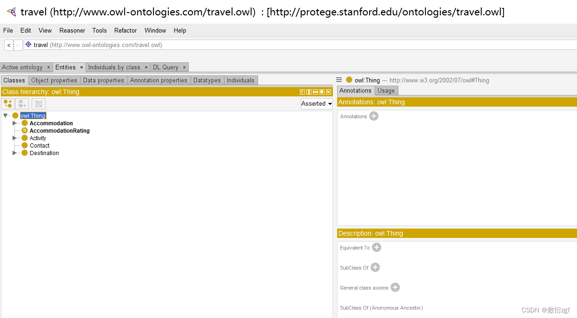Image resolution: width=577 pixels, height=318 pixels.
Task: Open the Asserted hierarchy dropdown
Action: (x=317, y=104)
